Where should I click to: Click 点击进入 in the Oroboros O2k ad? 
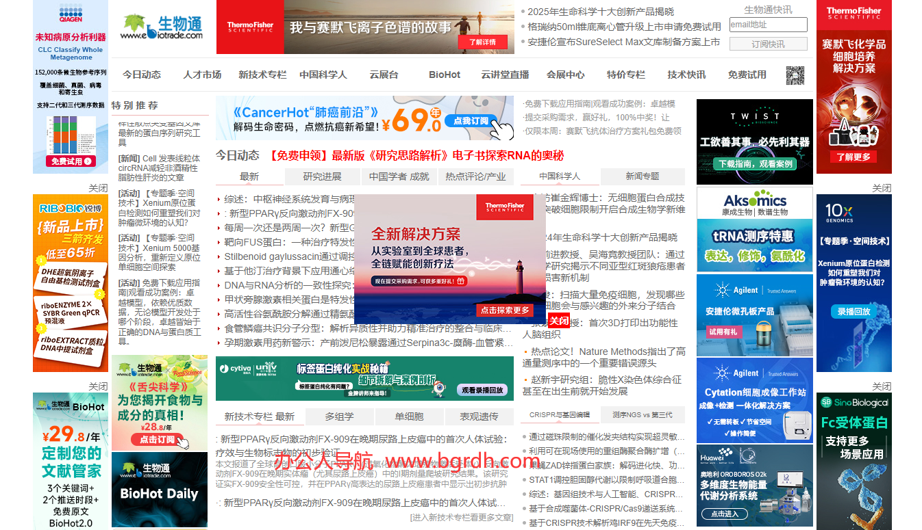point(725,514)
